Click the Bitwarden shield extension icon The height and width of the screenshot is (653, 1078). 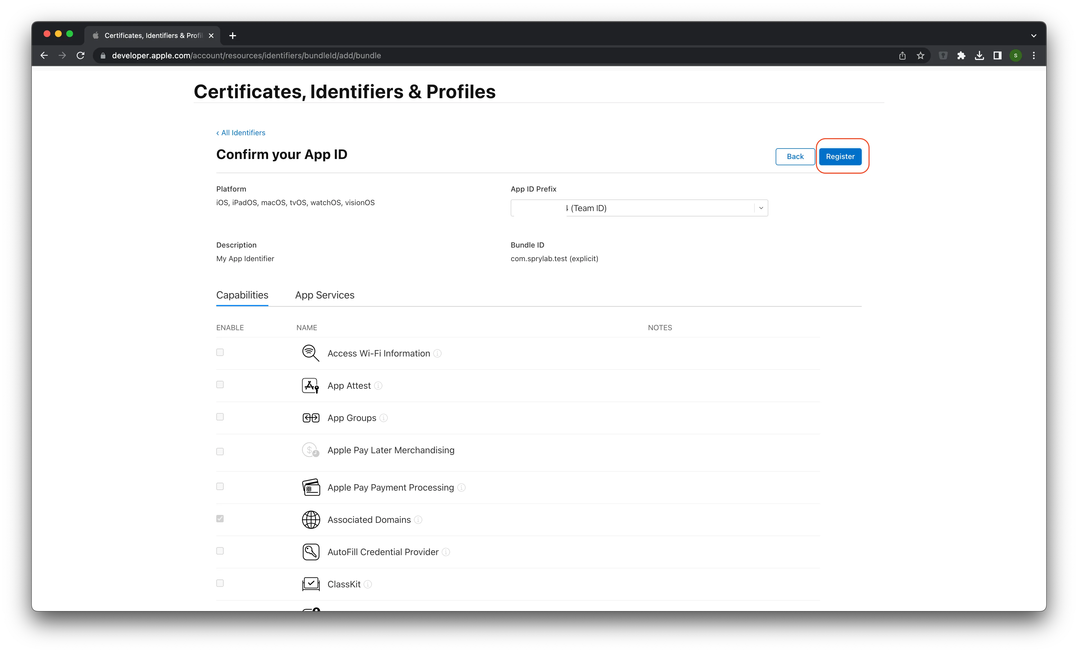click(x=943, y=55)
